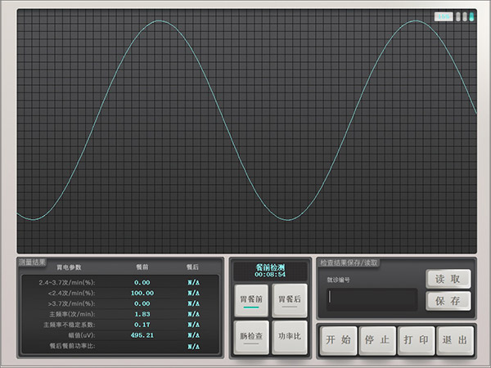Switch to 胃餐后 post-meal mode

(x=290, y=300)
